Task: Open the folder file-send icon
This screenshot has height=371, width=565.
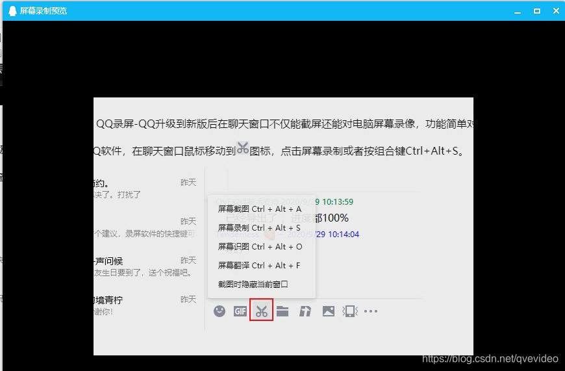Action: coord(282,311)
